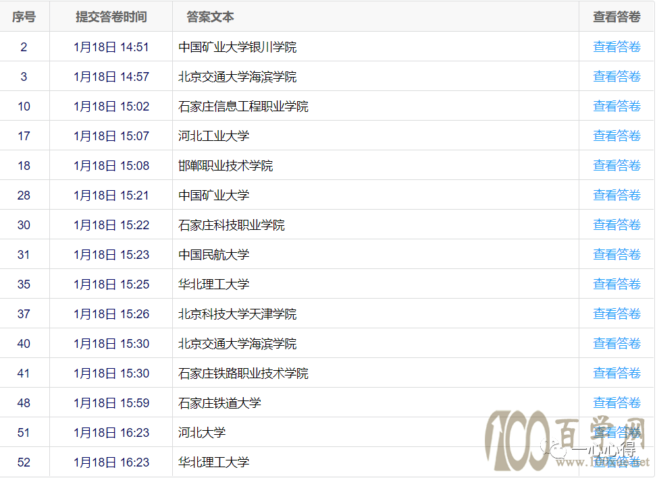Select 序号 cell showing 28
This screenshot has height=478, width=657.
pos(24,196)
